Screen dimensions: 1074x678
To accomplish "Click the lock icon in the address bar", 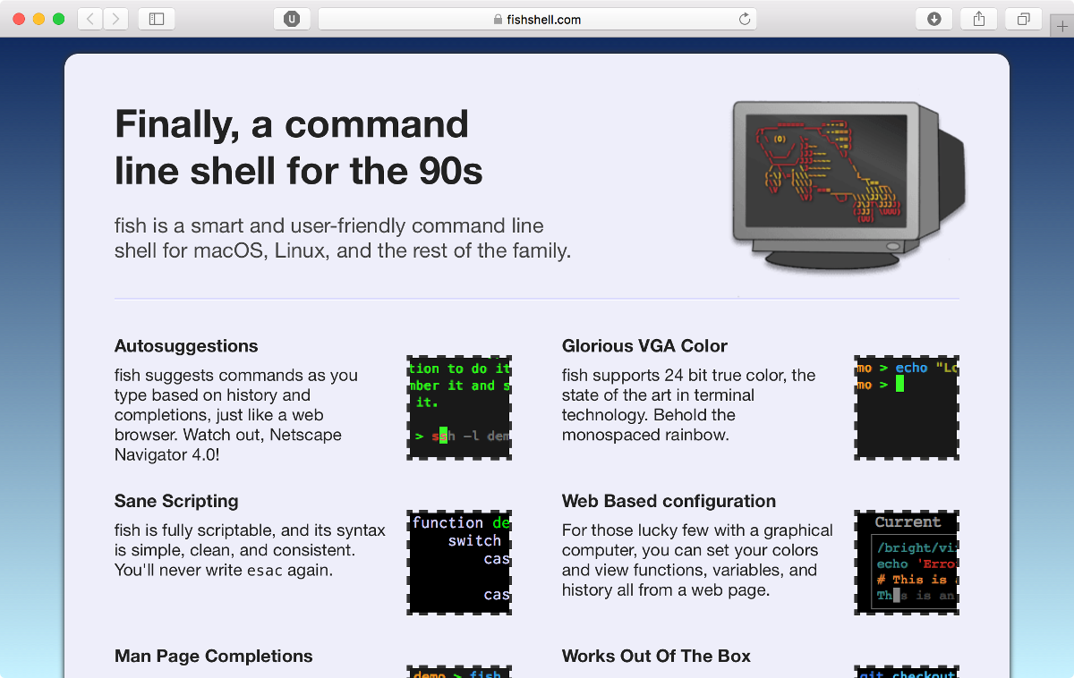I will click(498, 19).
